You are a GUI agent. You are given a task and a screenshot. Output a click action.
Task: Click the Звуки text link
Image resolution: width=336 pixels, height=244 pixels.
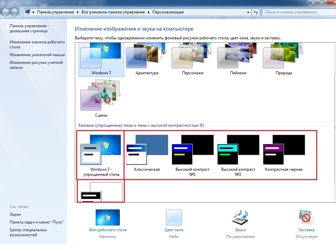point(240,230)
